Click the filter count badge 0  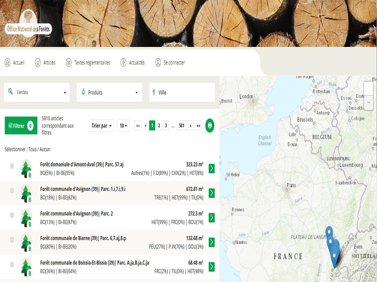[x=30, y=126]
